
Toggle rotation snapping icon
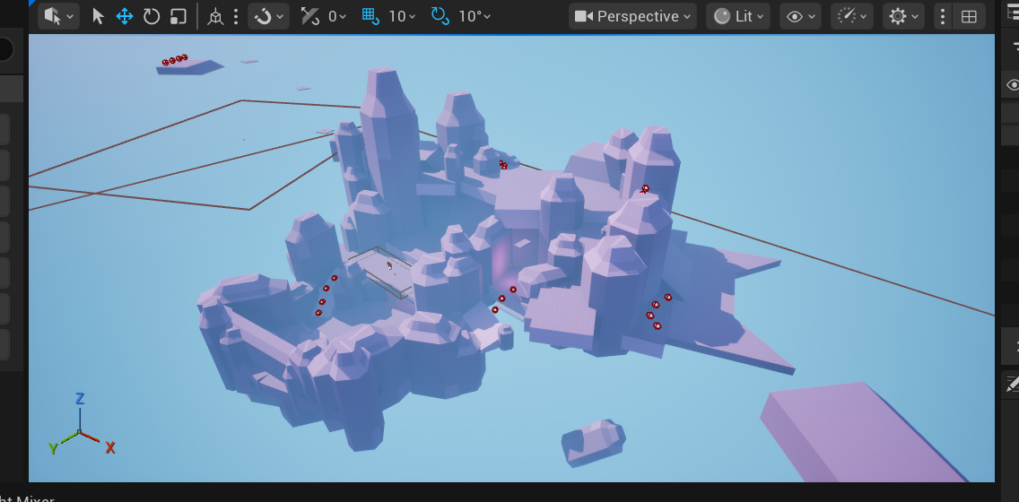[x=440, y=16]
